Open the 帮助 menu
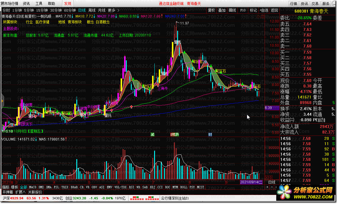 pos(51,3)
